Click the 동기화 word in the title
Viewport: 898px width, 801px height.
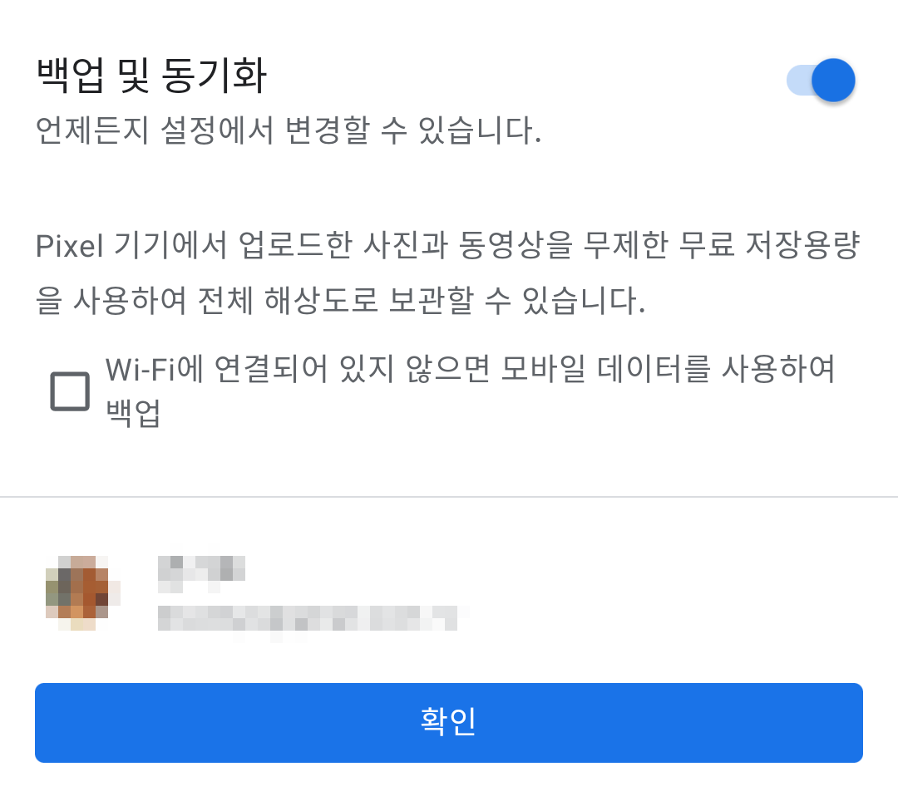click(x=215, y=75)
